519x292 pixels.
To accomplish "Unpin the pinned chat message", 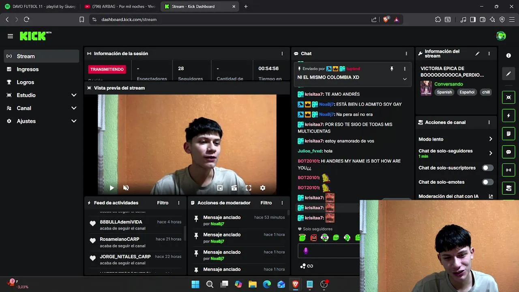I will click(392, 69).
